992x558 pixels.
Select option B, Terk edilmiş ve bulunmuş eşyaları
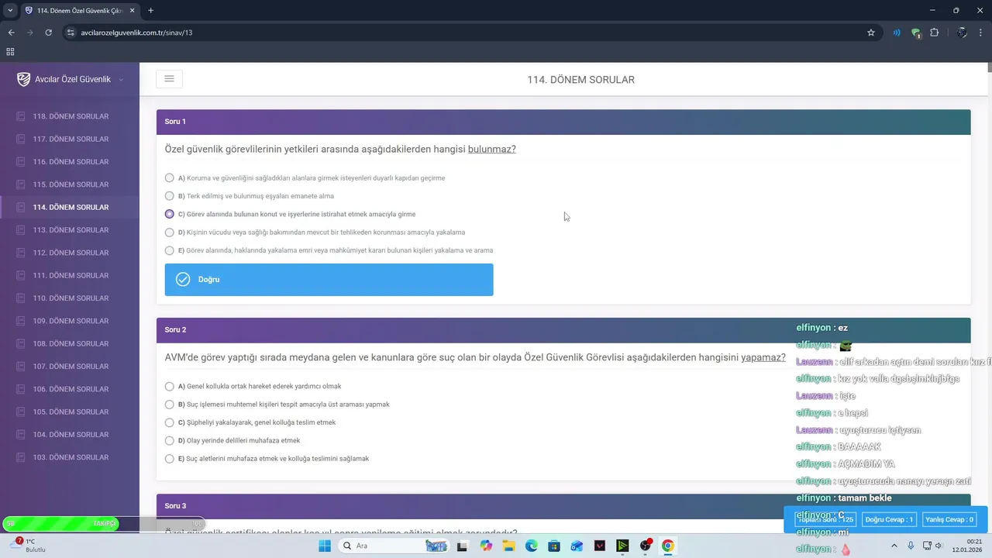tap(170, 196)
